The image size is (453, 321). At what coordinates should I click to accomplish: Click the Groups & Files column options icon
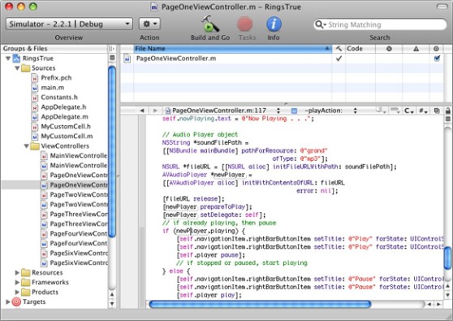click(111, 49)
